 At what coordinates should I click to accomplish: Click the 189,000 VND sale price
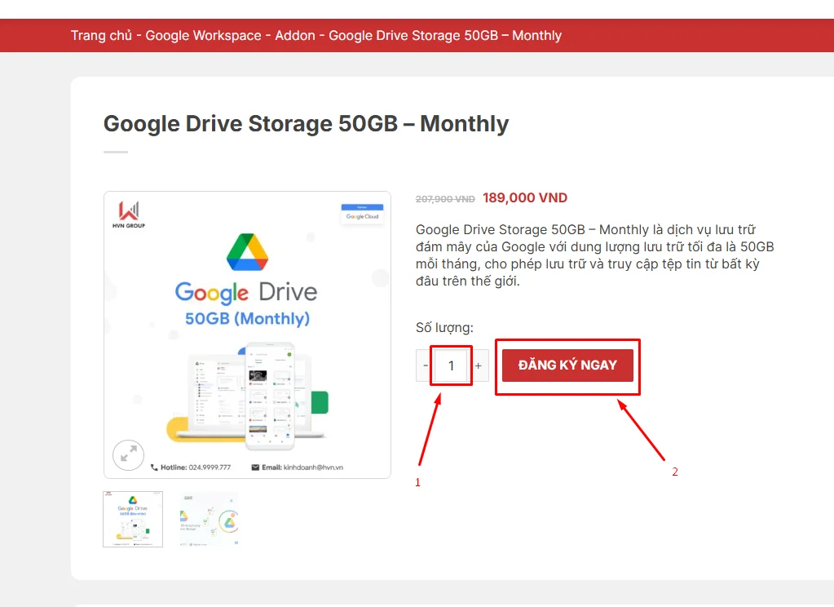pos(525,198)
